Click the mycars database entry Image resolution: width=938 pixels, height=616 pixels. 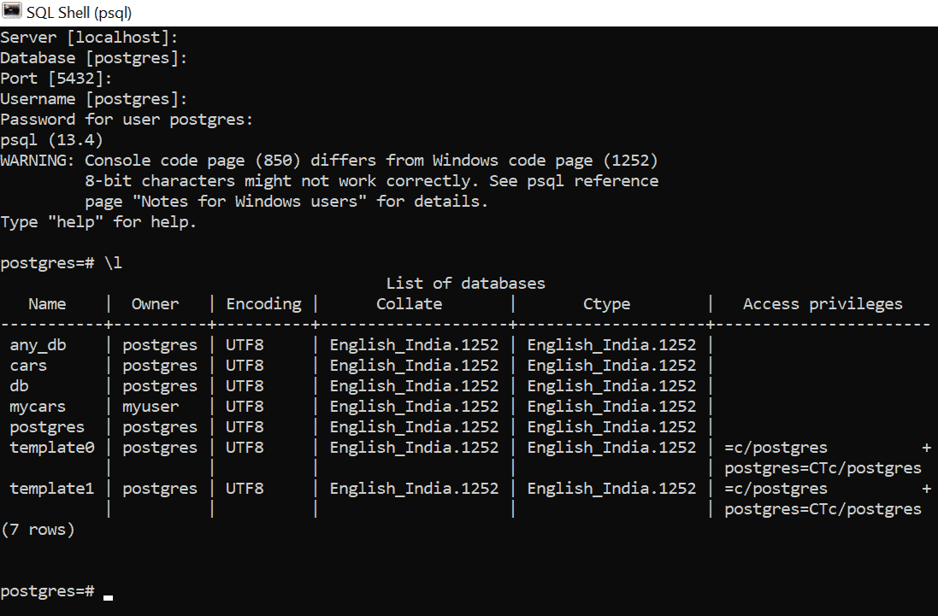pyautogui.click(x=37, y=406)
